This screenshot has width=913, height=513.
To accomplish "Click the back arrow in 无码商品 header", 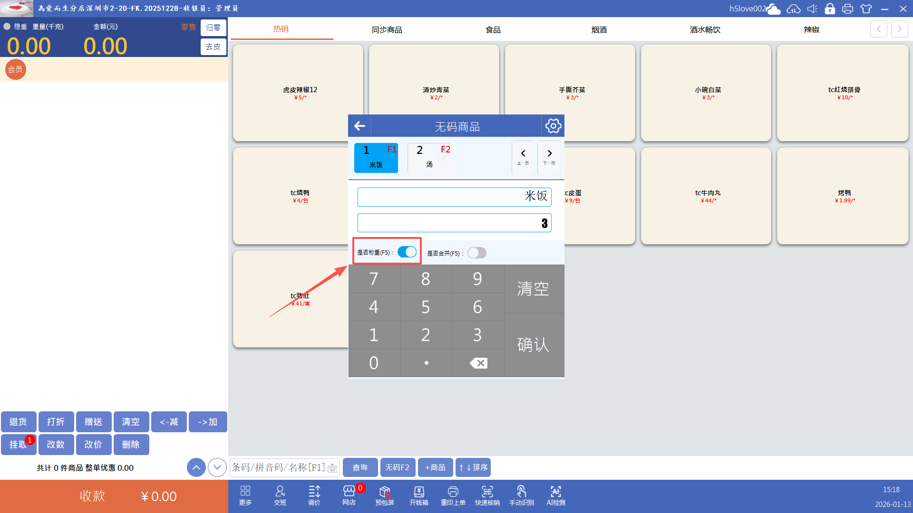I will [359, 126].
